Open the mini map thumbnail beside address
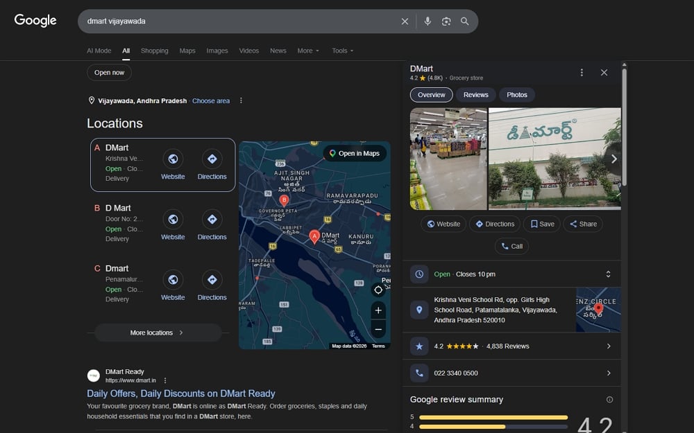The image size is (694, 433). click(x=598, y=310)
